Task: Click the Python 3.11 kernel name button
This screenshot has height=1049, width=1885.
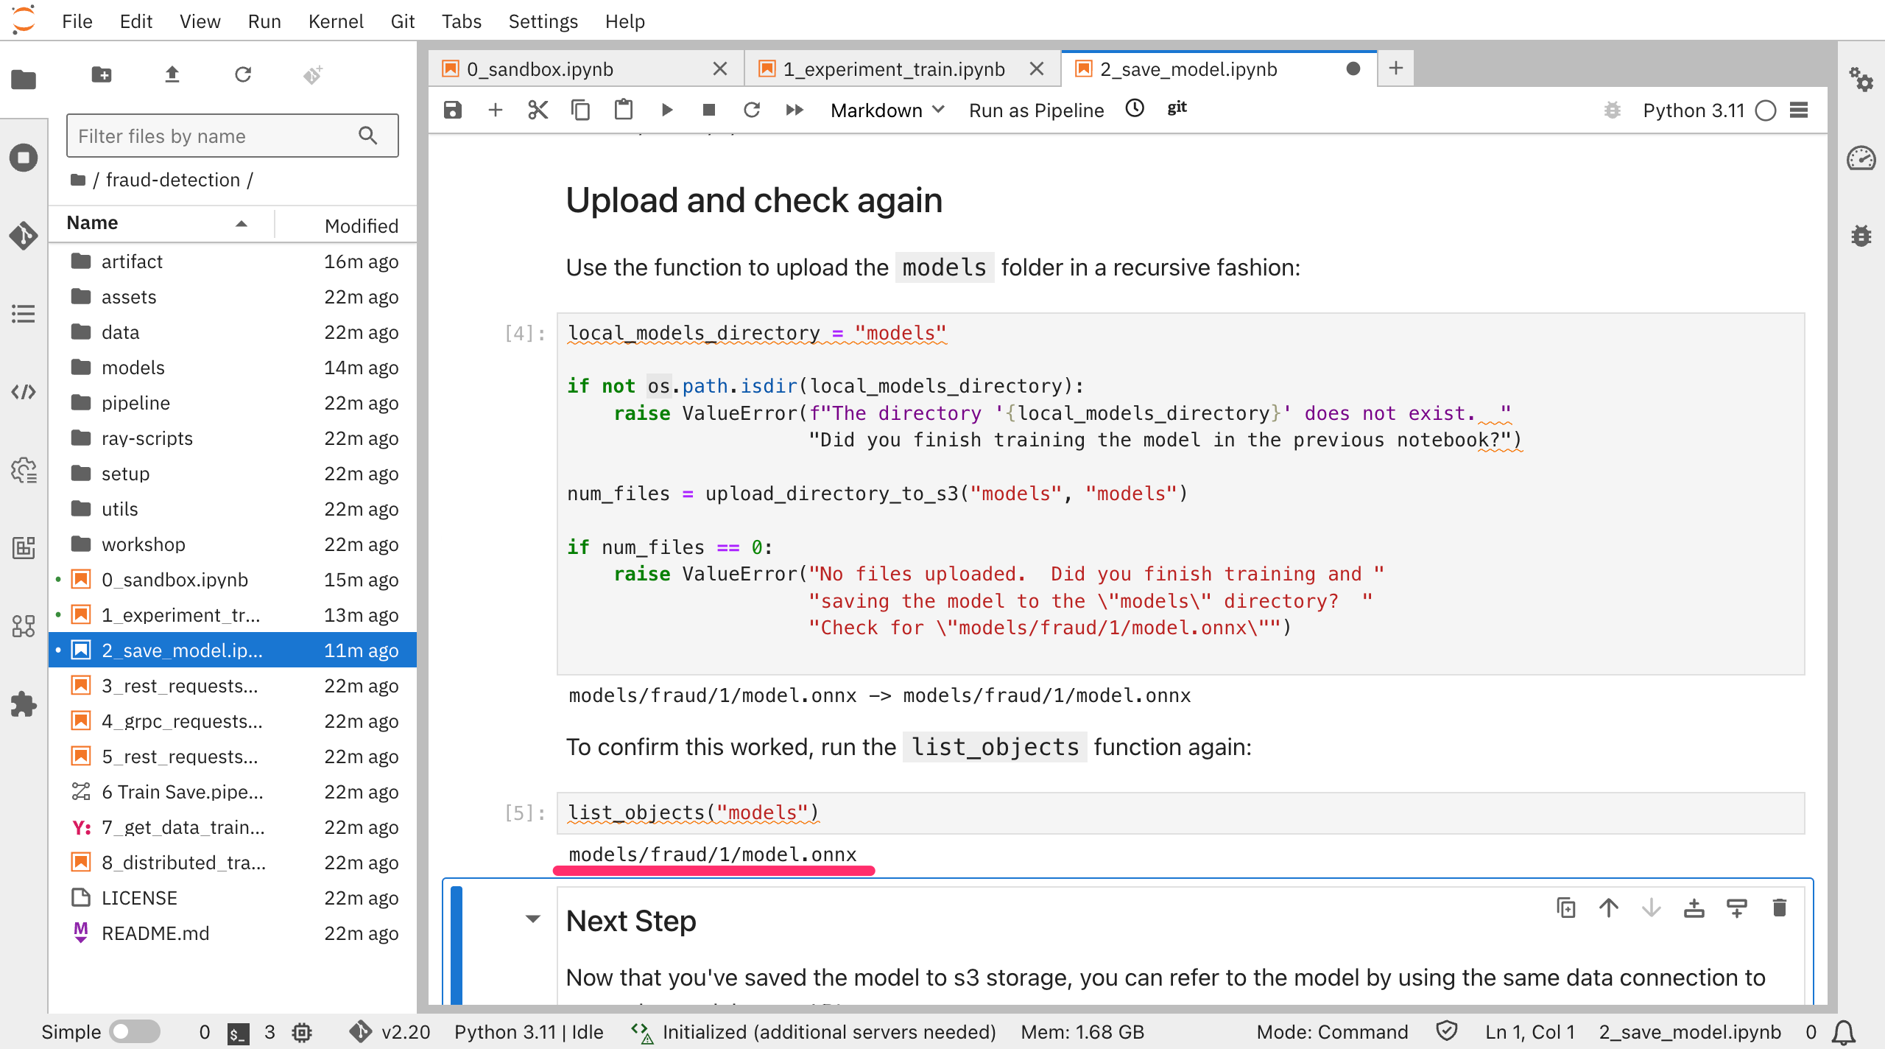Action: click(1694, 110)
